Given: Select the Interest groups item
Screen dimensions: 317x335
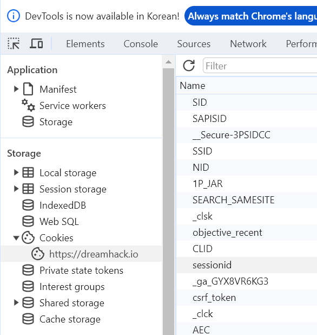Looking at the screenshot, I should click(x=72, y=287).
